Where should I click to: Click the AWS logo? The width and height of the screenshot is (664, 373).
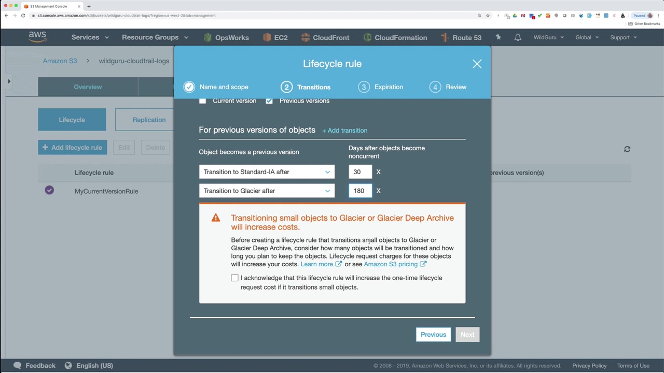point(37,37)
